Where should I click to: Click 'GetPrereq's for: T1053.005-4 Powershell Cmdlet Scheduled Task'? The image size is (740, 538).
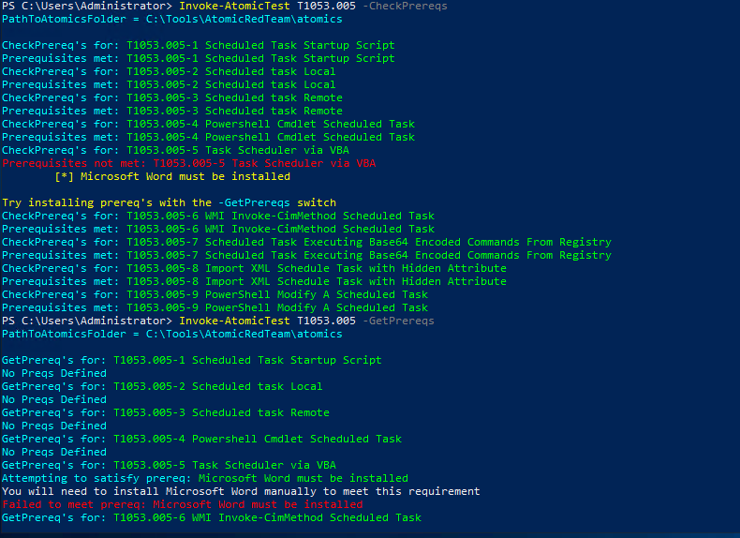coord(201,440)
